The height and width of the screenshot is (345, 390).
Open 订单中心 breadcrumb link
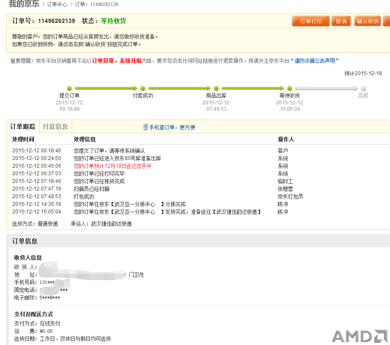[57, 4]
